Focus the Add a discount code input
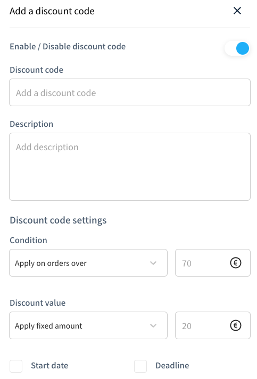Viewport: 257px width, 379px height. pyautogui.click(x=130, y=92)
